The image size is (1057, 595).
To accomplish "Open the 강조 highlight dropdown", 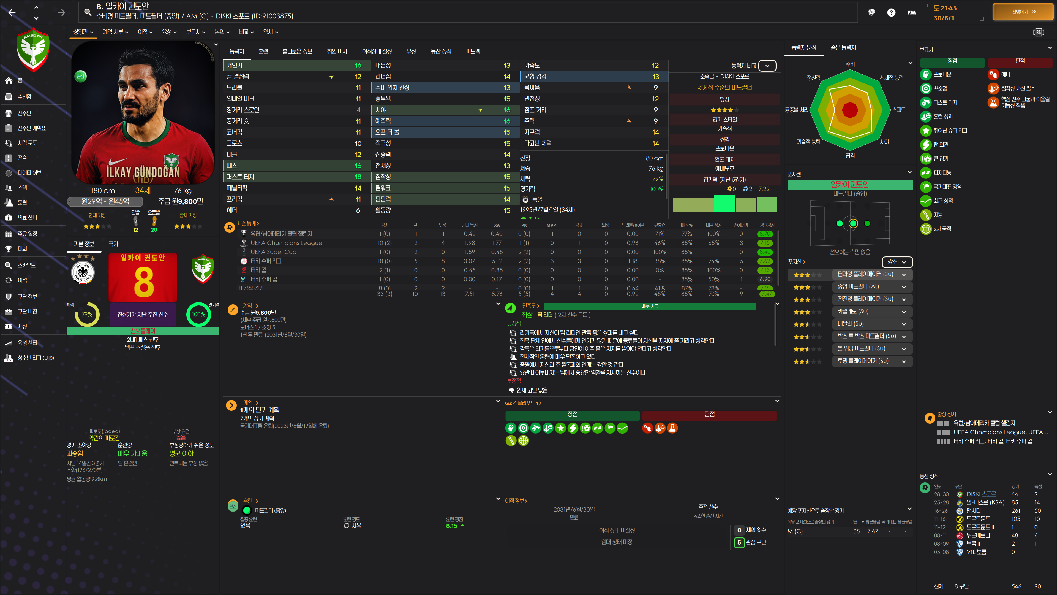I will (897, 262).
